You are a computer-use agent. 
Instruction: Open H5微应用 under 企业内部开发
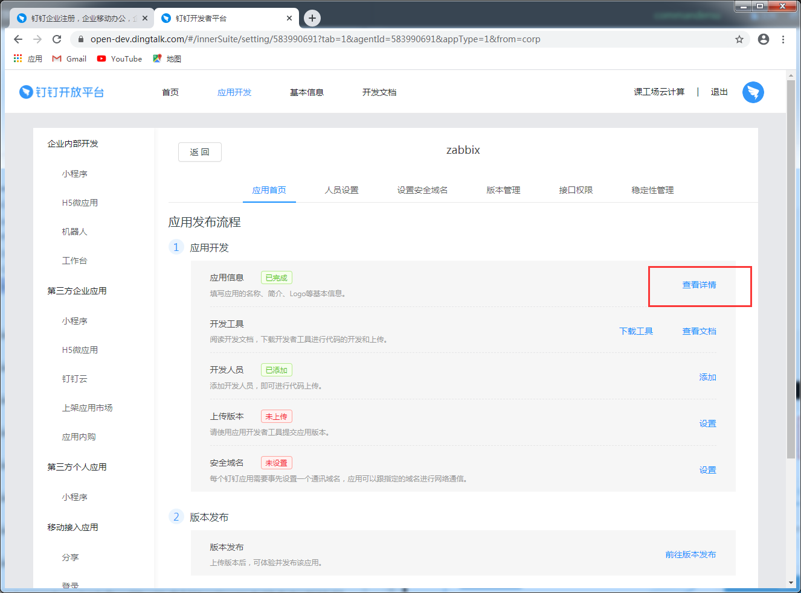(x=80, y=203)
